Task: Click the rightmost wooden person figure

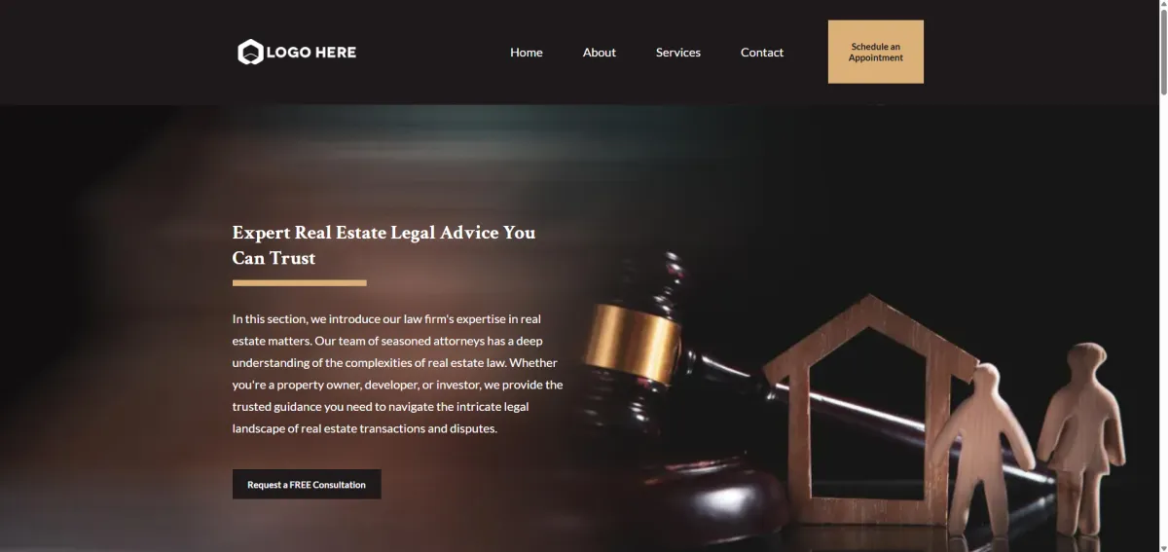Action: 1081,435
